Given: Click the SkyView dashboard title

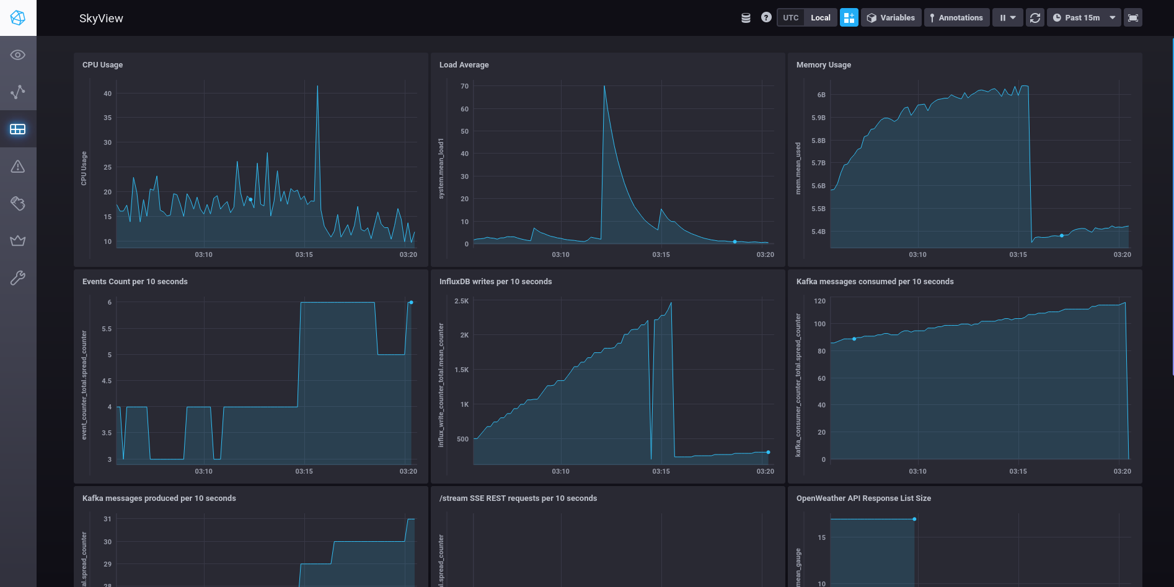Looking at the screenshot, I should (101, 19).
